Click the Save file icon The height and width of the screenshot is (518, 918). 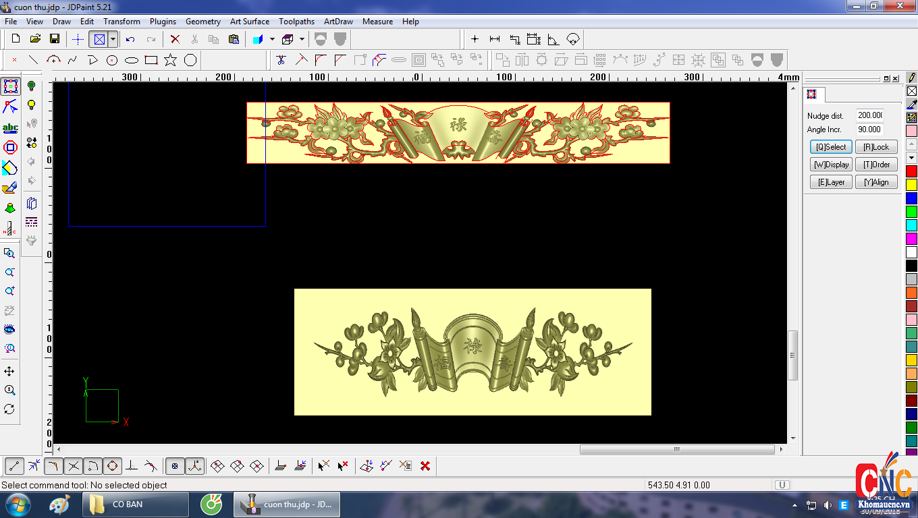[55, 39]
